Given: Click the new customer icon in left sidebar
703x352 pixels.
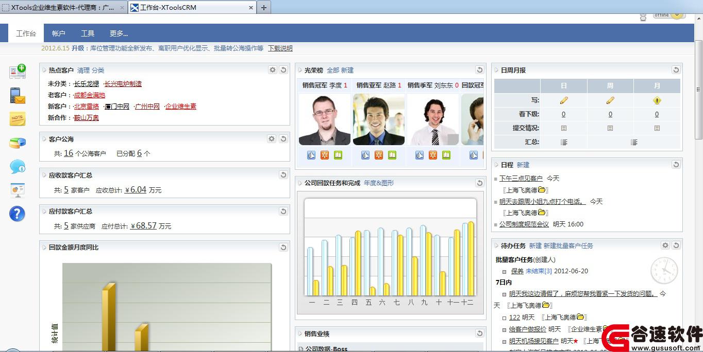Looking at the screenshot, I should [18, 72].
